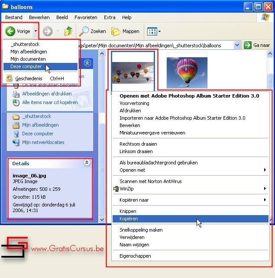Choose Openen met Adobe Photoshop Album Starter Edition
275x278 pixels.
(x=191, y=96)
